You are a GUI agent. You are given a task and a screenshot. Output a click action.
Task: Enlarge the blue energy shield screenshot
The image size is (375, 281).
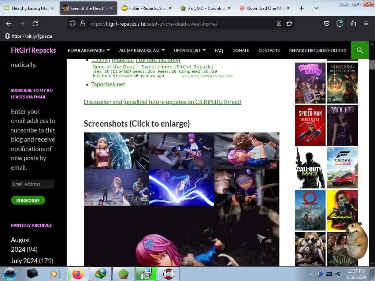(116, 150)
